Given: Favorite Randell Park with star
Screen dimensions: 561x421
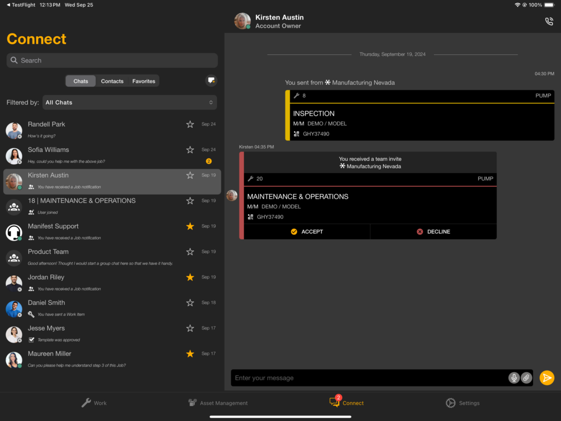Looking at the screenshot, I should pos(190,124).
